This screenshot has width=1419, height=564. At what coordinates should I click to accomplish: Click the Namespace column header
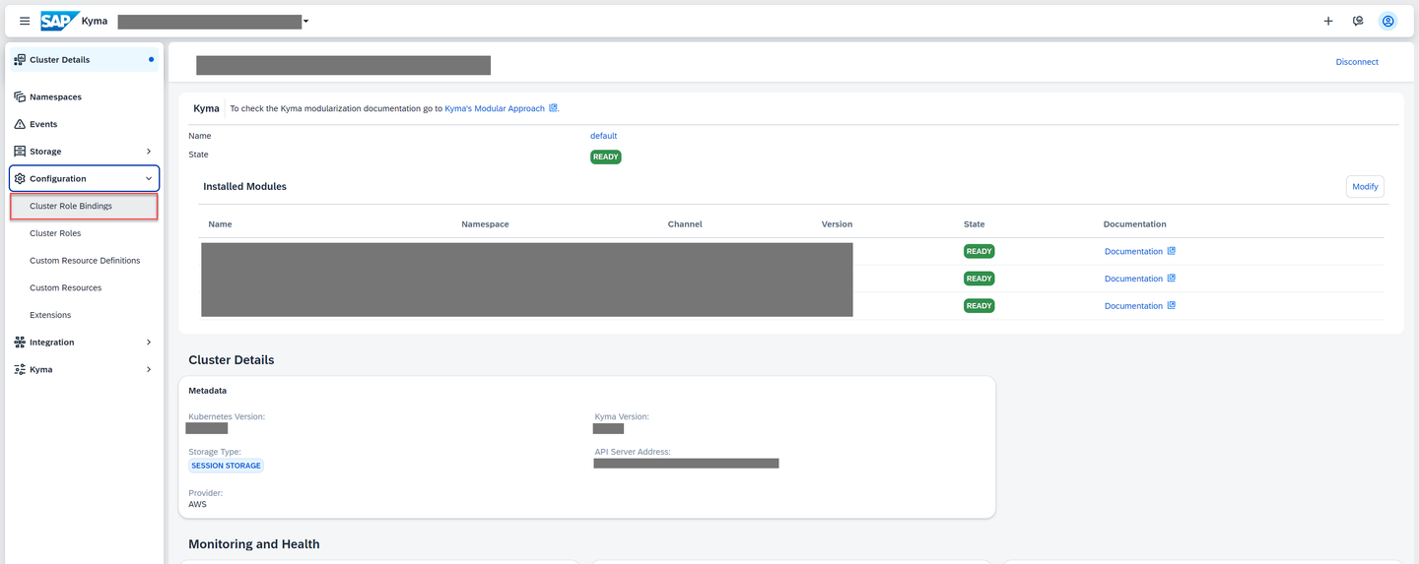click(485, 224)
